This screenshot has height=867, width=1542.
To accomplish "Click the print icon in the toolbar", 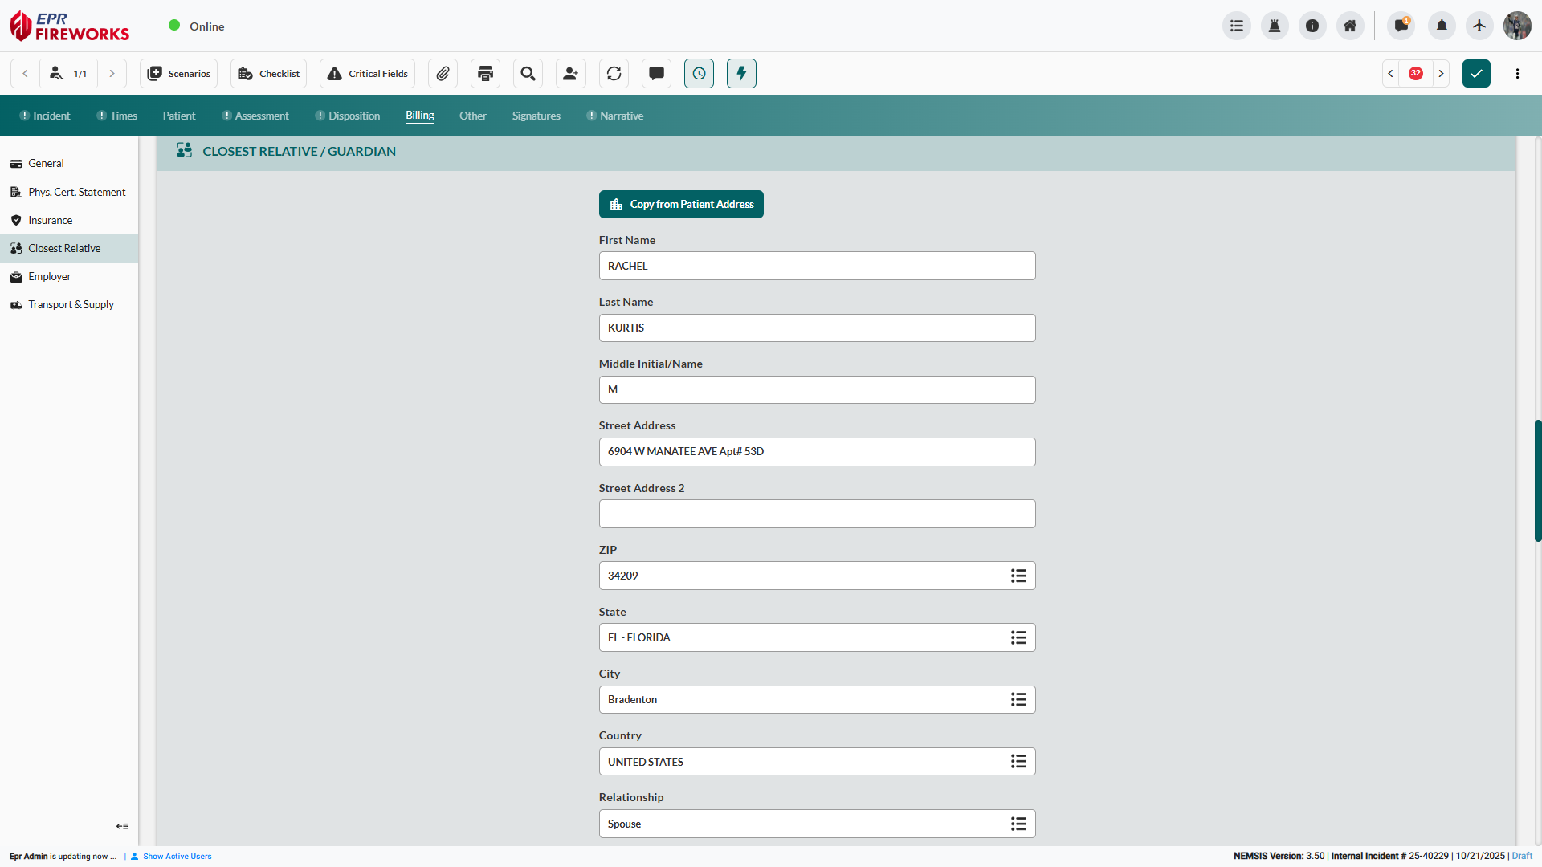I will (x=485, y=73).
